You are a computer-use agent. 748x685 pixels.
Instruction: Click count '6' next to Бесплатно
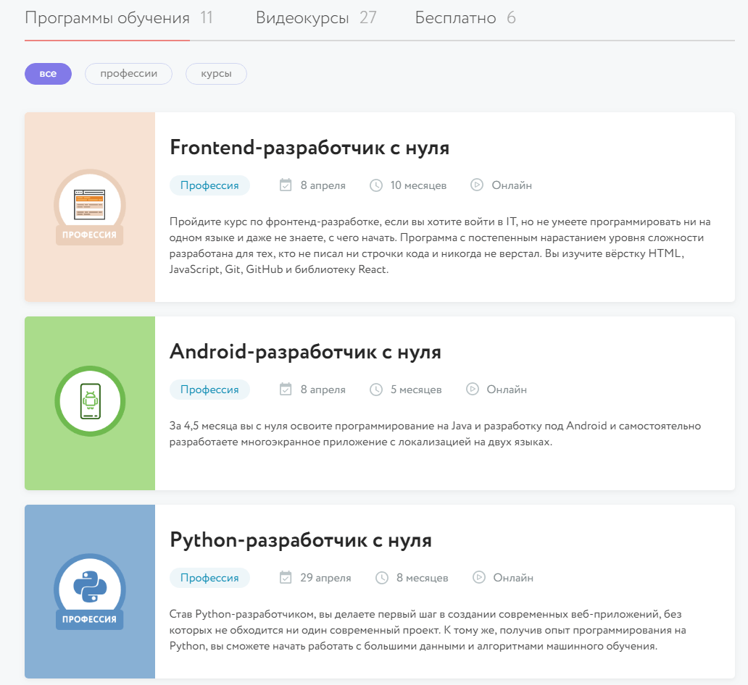[x=511, y=17]
